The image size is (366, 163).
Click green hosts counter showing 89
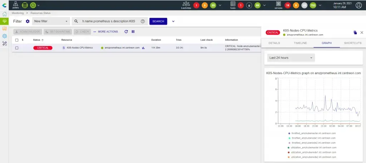[257, 5]
